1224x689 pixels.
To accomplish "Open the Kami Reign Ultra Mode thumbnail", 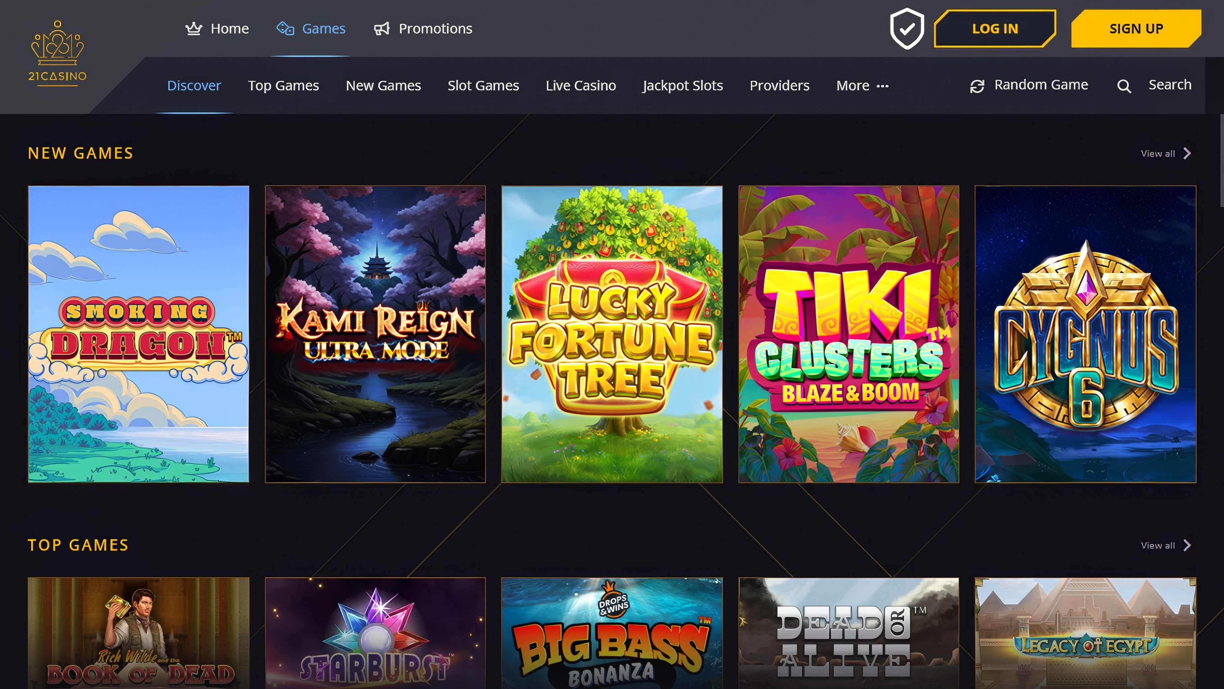I will (375, 334).
